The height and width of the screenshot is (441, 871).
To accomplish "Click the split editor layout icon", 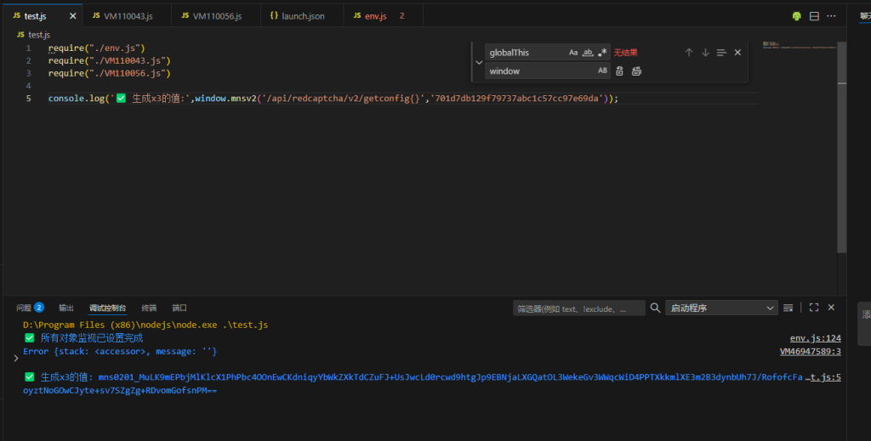I will (814, 16).
